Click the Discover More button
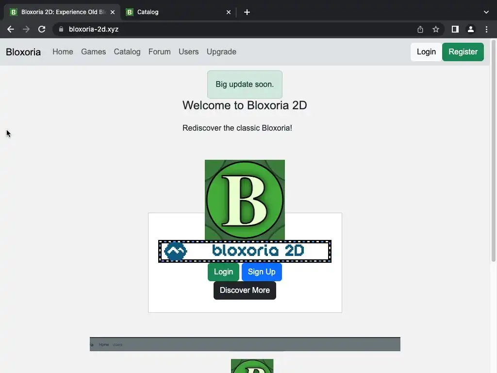Screen dimensions: 497x373 pos(245,290)
